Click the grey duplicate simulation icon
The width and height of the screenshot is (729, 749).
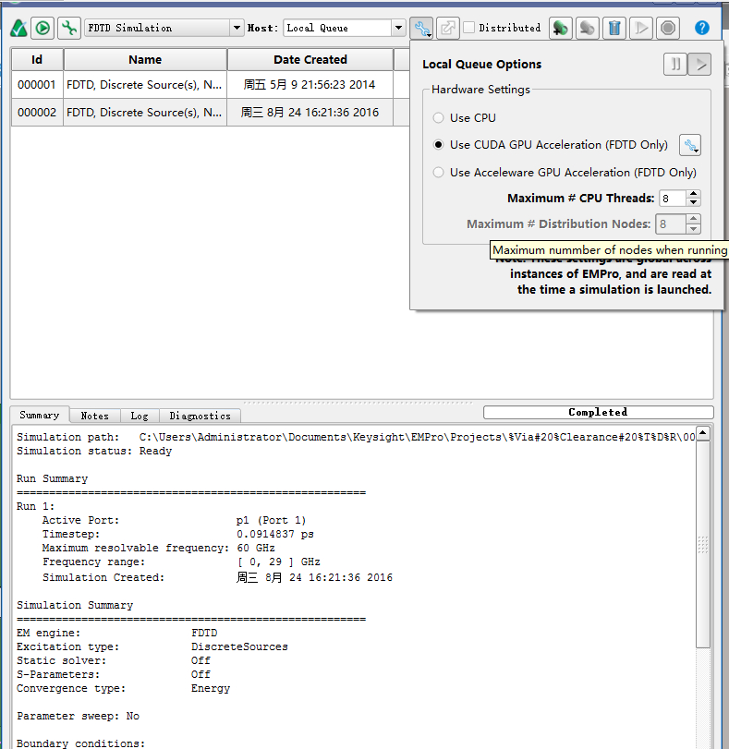pyautogui.click(x=588, y=29)
